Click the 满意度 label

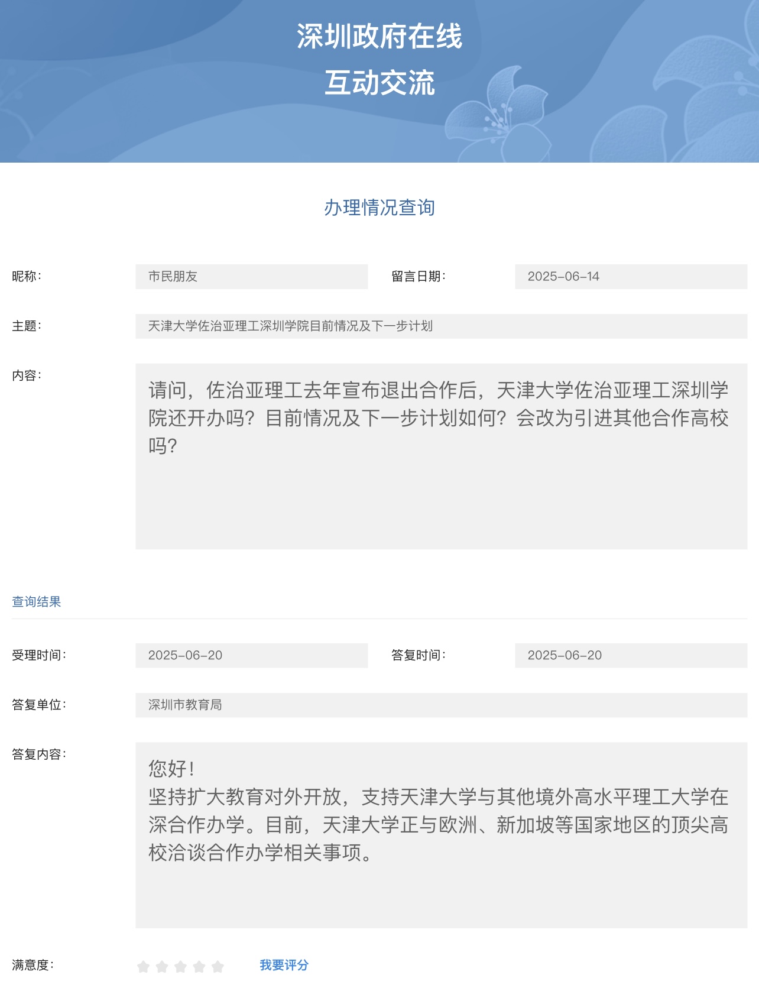point(33,965)
